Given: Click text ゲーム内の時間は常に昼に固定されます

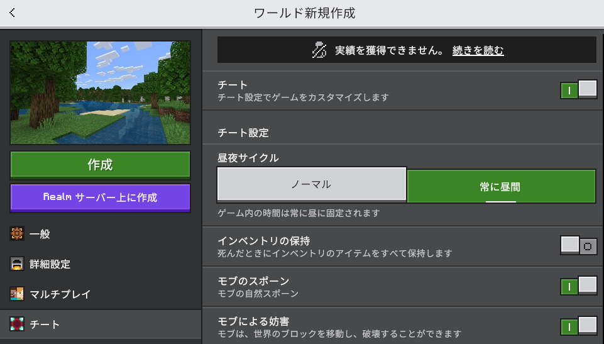Looking at the screenshot, I should point(299,213).
